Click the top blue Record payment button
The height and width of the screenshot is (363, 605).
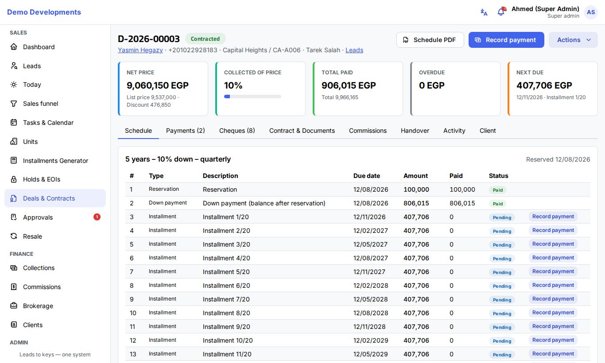pos(506,40)
